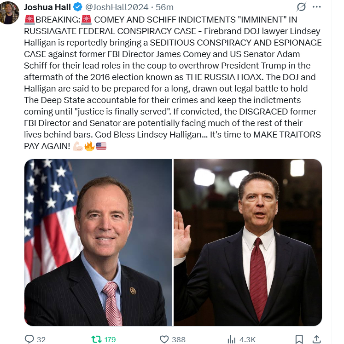Click the 32 replies count
Viewport: 344px width, 344px height.
(x=41, y=339)
